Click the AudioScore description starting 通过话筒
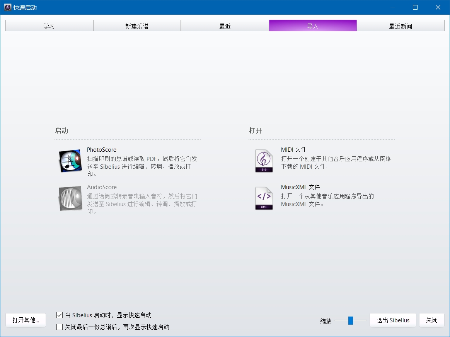Image resolution: width=450 pixels, height=337 pixels. coord(142,204)
